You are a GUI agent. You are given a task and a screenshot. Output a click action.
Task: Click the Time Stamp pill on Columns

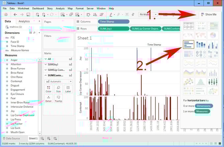tap(113, 21)
